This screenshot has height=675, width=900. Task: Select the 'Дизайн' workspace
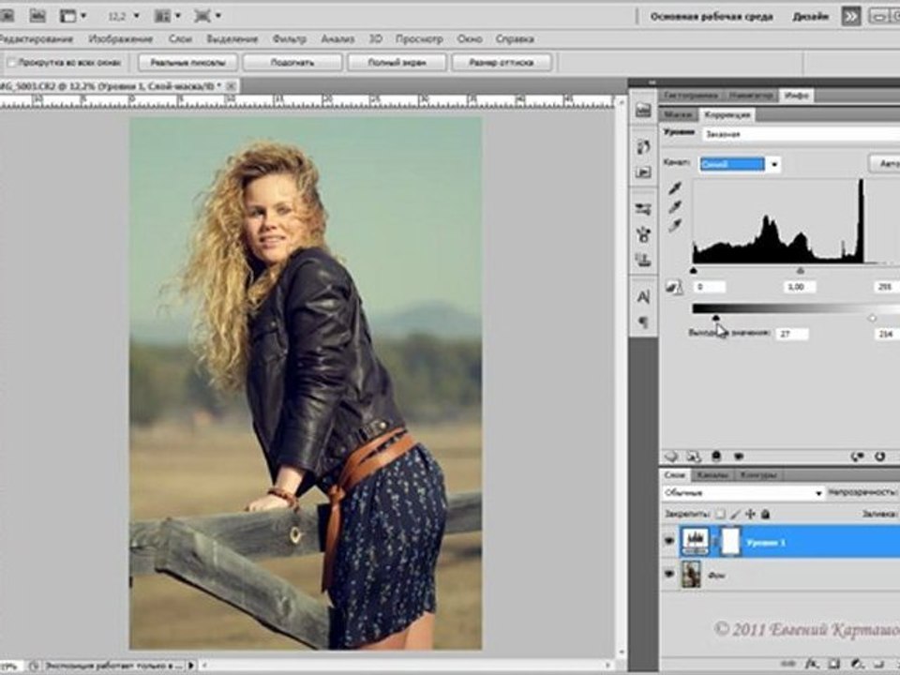pyautogui.click(x=810, y=17)
